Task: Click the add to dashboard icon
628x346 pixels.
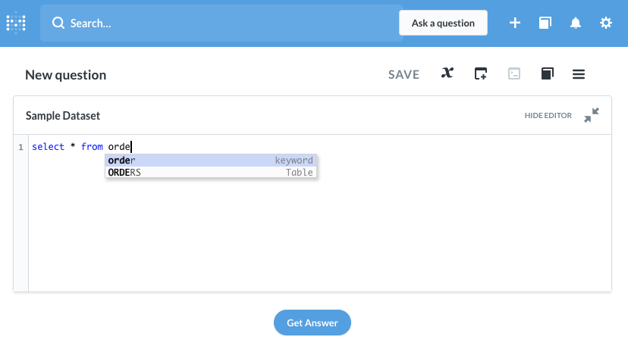Action: tap(481, 73)
